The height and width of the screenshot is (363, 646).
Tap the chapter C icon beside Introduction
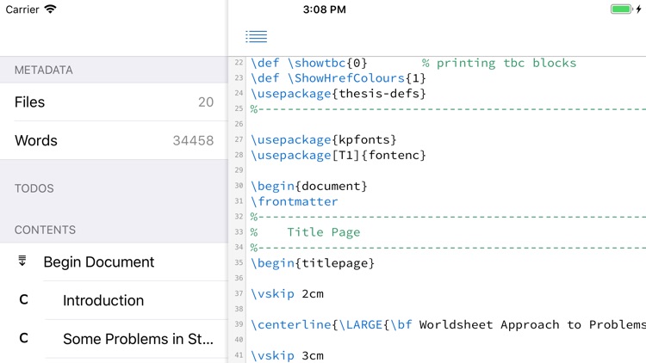tap(24, 299)
